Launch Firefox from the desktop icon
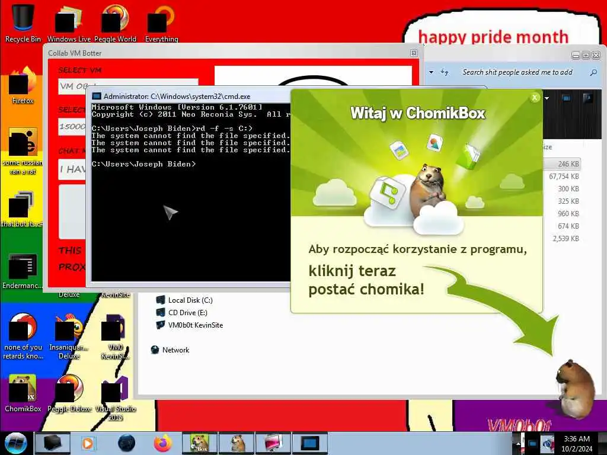This screenshot has height=455, width=607. point(23,86)
